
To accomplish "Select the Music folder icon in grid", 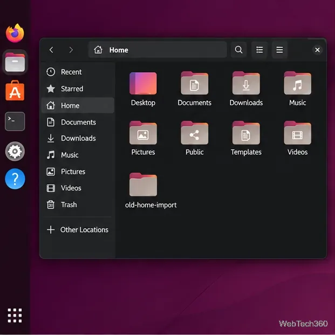I will point(297,83).
